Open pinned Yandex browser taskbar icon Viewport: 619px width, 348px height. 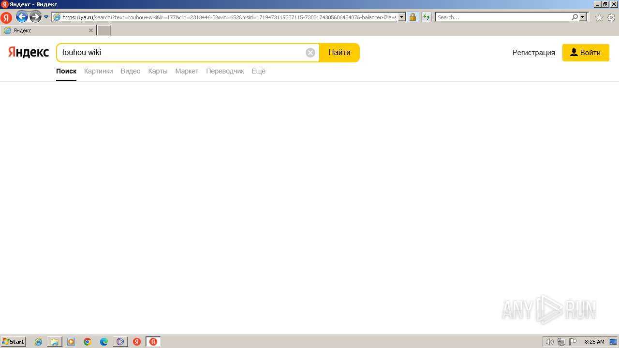137,342
